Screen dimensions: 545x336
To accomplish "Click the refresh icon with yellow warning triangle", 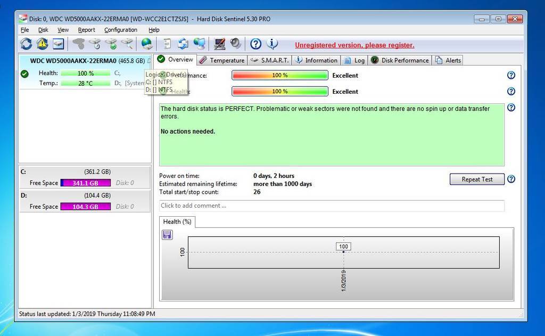I will click(x=43, y=44).
